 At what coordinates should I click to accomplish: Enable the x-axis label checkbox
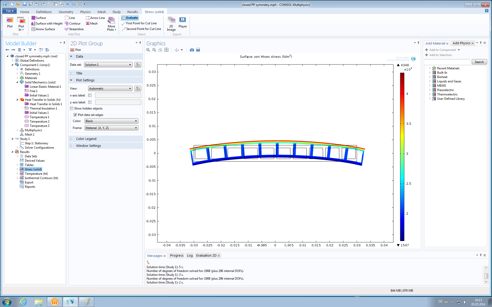[x=90, y=95]
